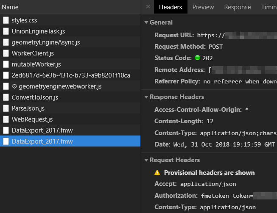Click the styles.css file icon
This screenshot has width=277, height=213.
tap(6, 20)
